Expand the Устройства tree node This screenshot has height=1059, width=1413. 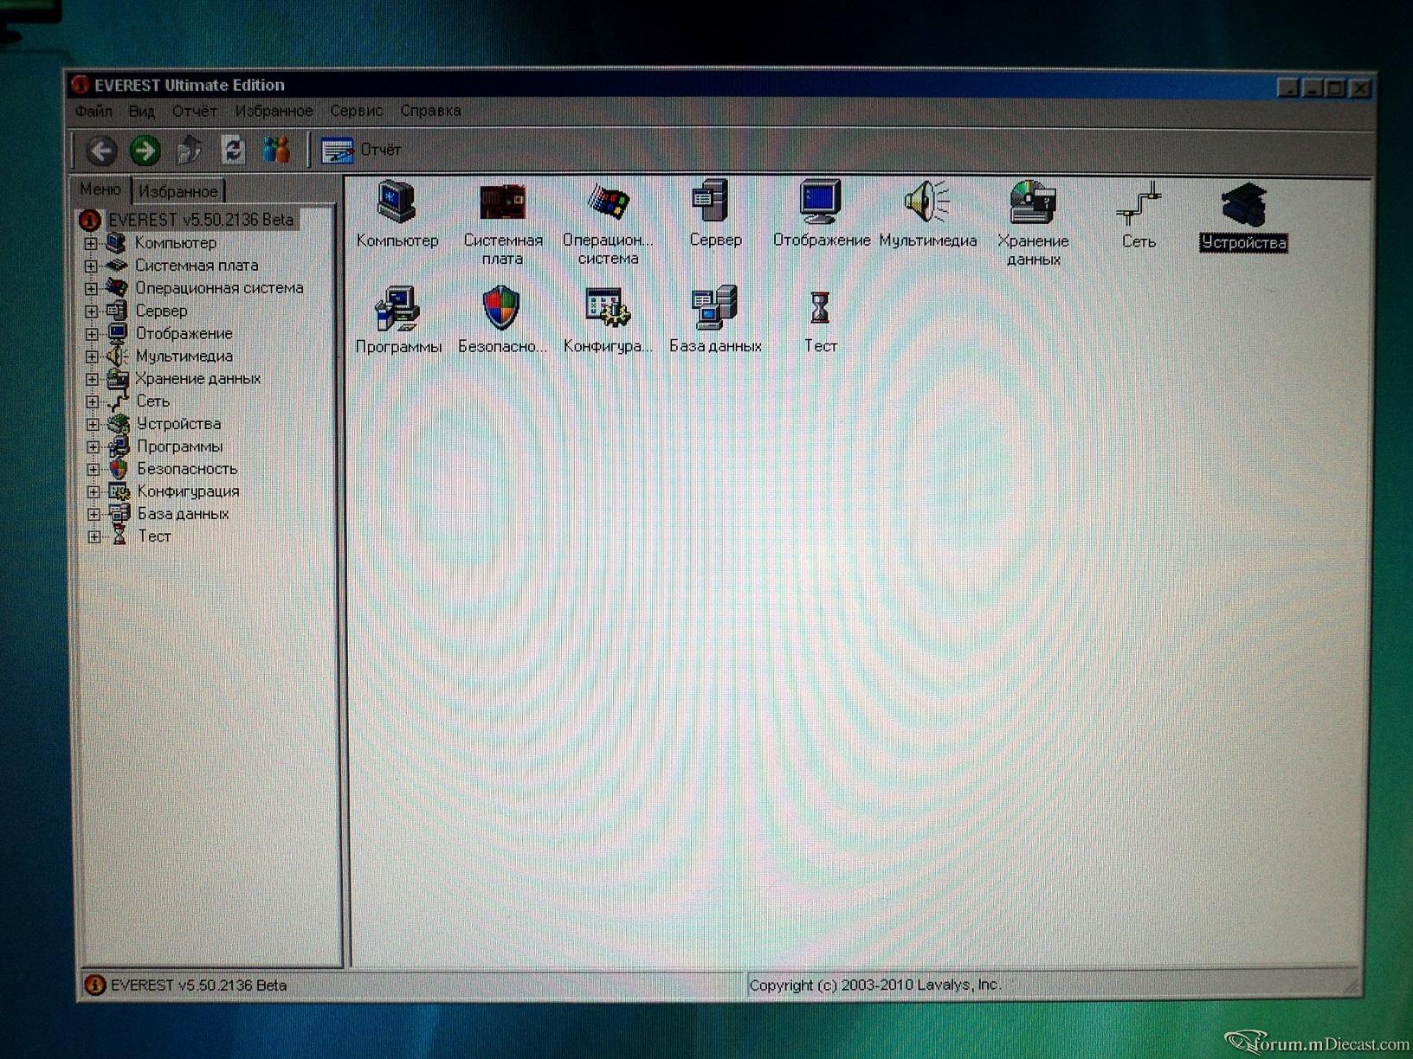93,424
